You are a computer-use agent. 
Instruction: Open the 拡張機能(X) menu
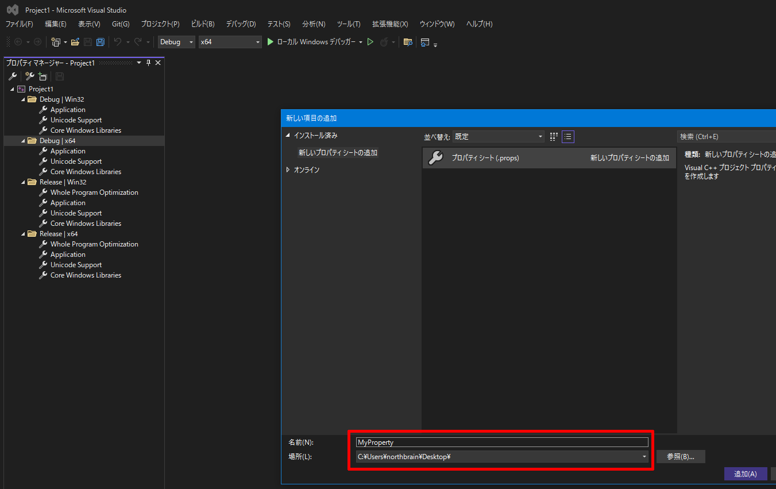point(390,24)
